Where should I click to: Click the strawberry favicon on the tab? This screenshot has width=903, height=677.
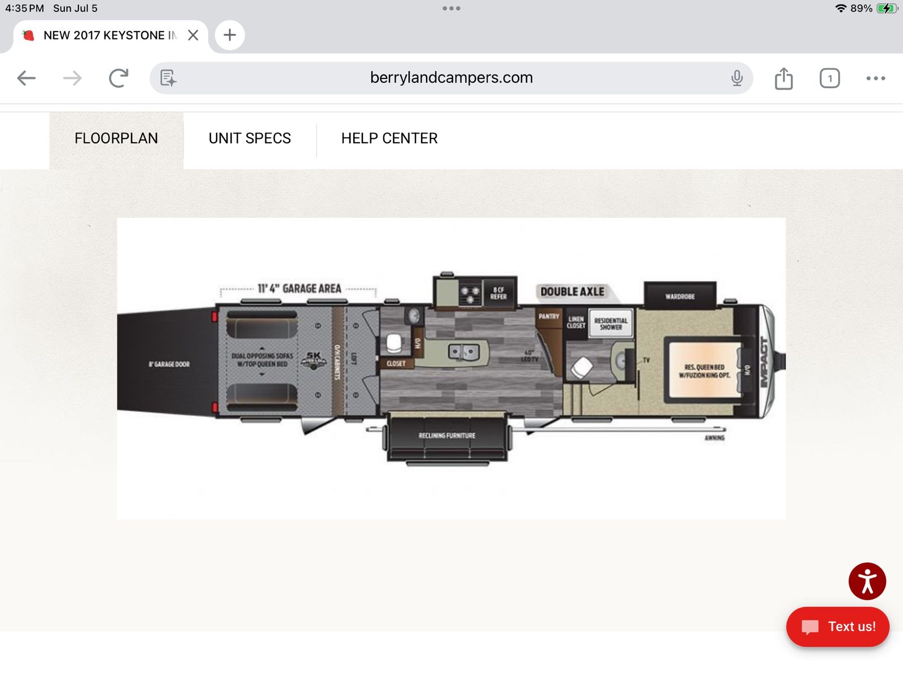click(x=28, y=35)
